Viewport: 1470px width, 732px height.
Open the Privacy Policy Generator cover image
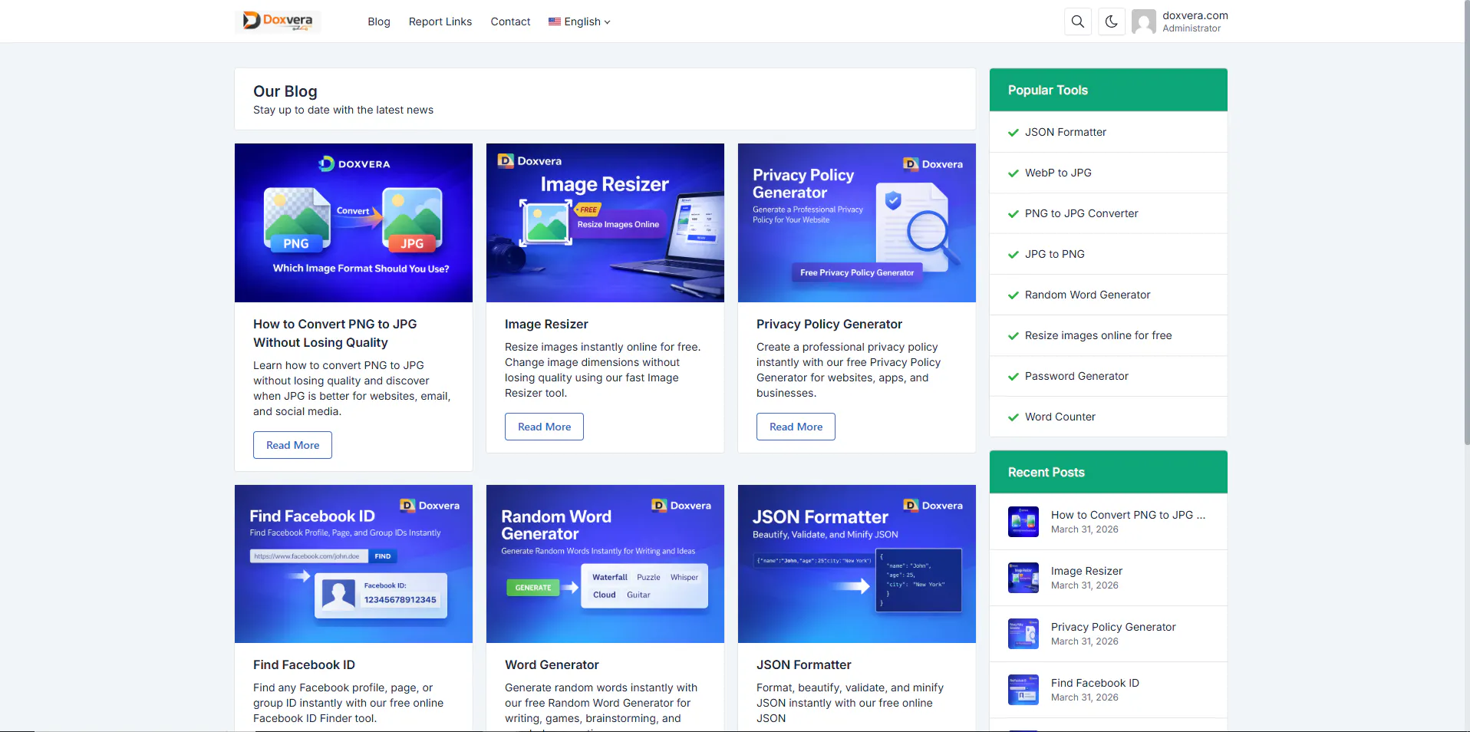(x=857, y=223)
